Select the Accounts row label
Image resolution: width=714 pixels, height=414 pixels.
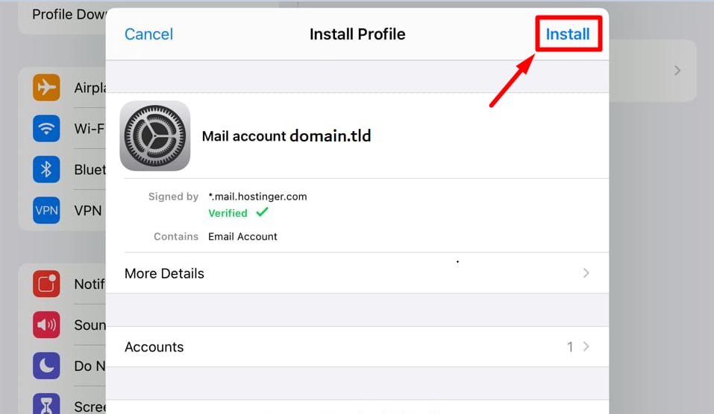click(x=154, y=347)
